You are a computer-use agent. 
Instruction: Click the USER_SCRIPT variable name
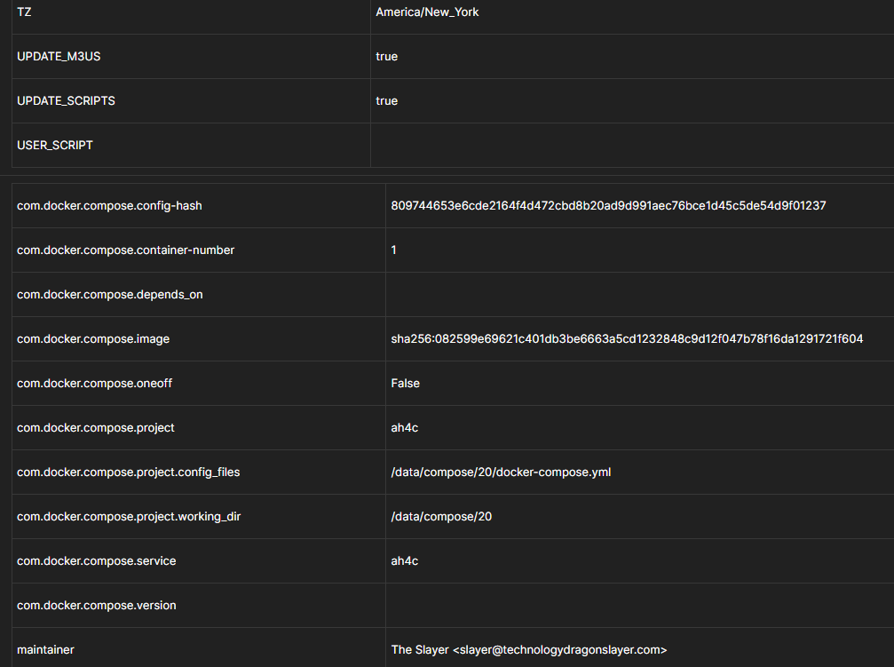(x=55, y=146)
